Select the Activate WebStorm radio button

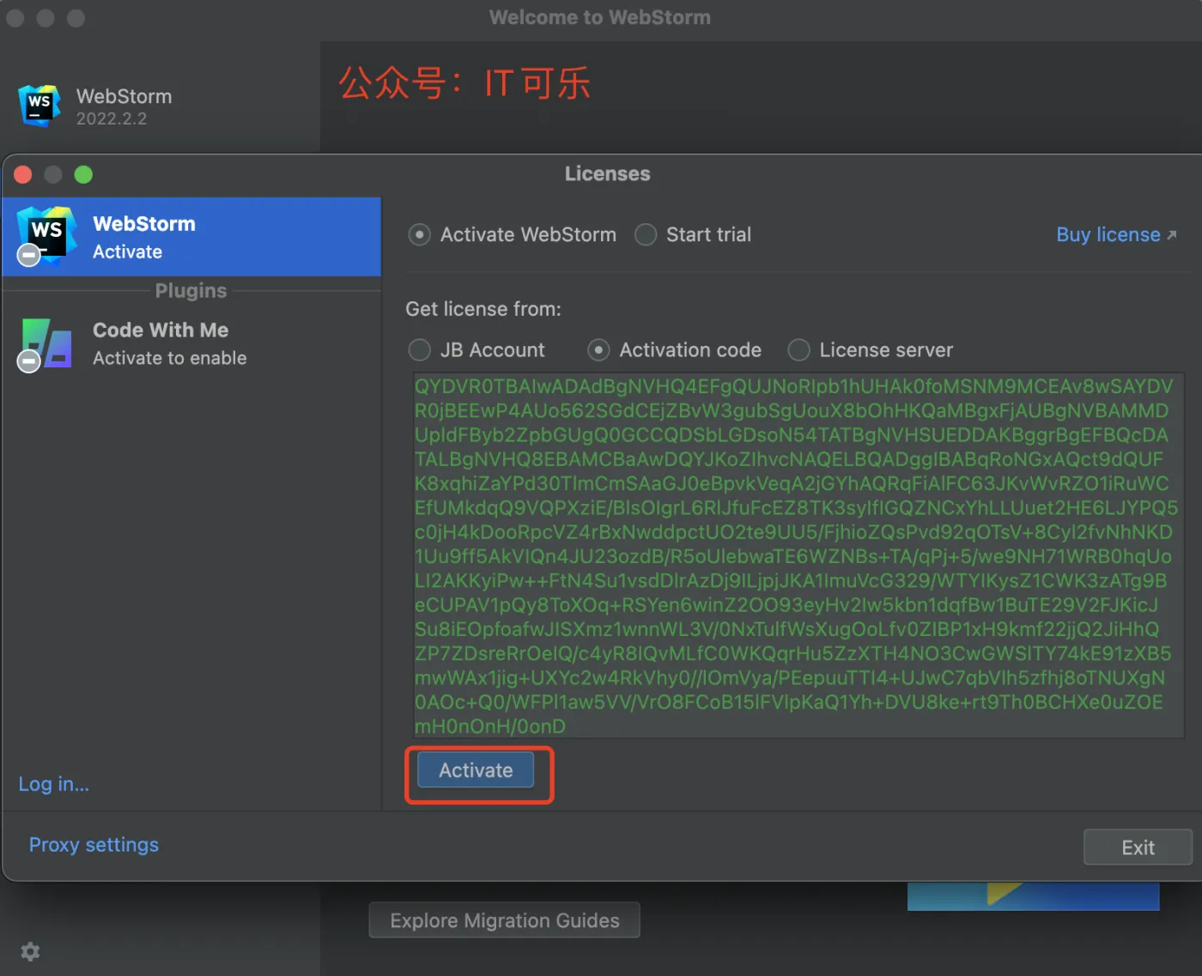419,234
